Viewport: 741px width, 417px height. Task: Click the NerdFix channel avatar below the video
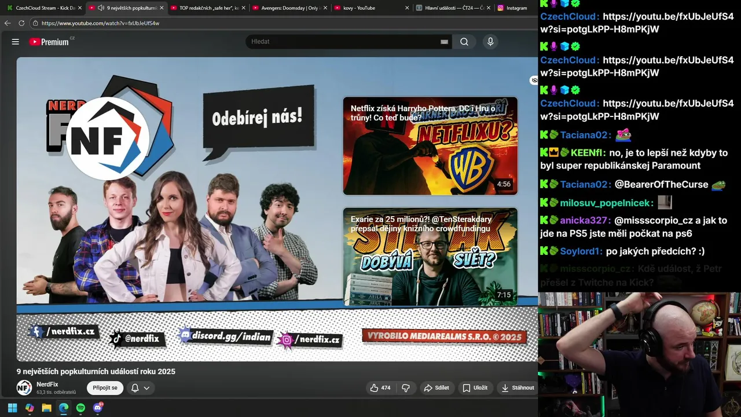(24, 387)
